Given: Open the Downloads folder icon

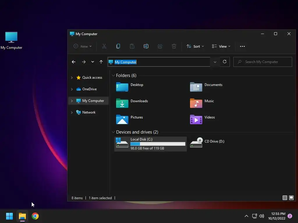Looking at the screenshot, I should click(122, 103).
